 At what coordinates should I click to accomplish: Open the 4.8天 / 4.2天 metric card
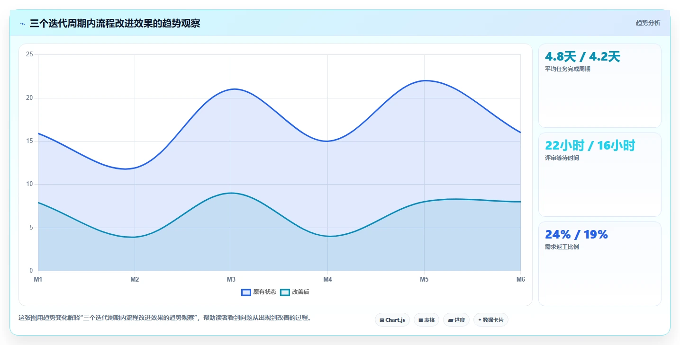(x=600, y=86)
